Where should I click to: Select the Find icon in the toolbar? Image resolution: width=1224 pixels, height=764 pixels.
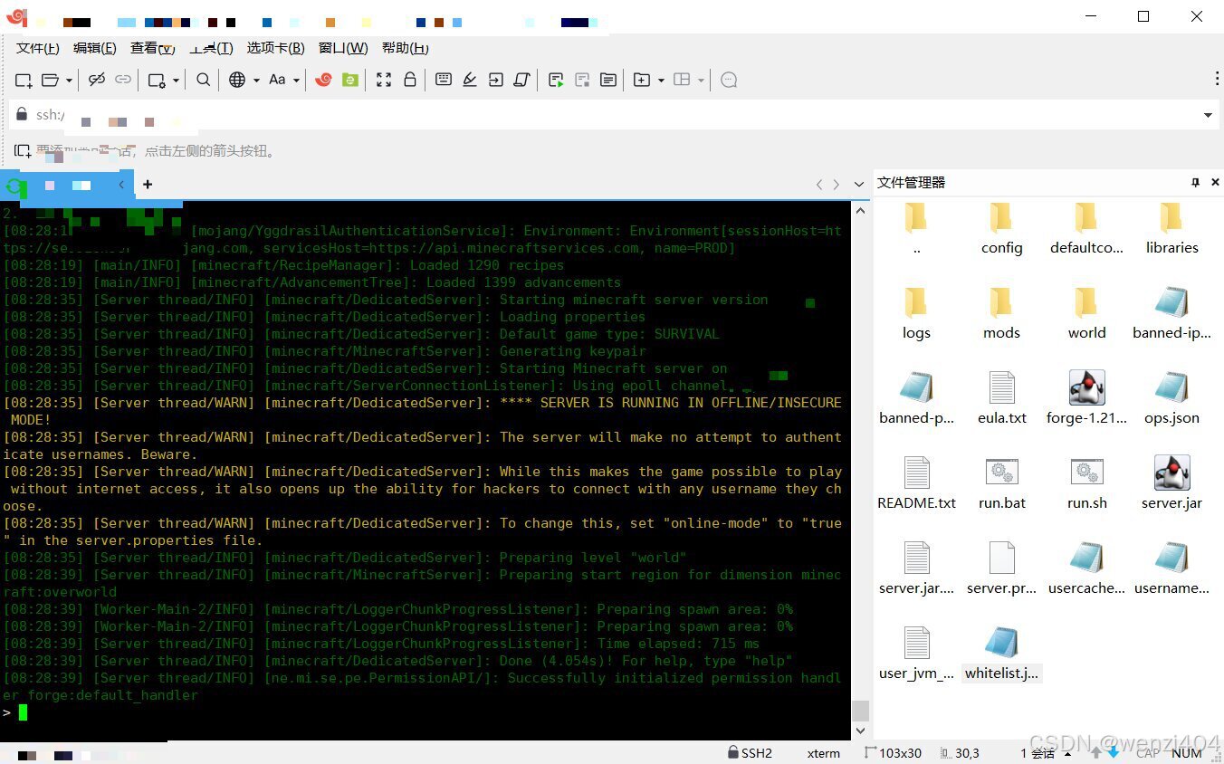[203, 80]
